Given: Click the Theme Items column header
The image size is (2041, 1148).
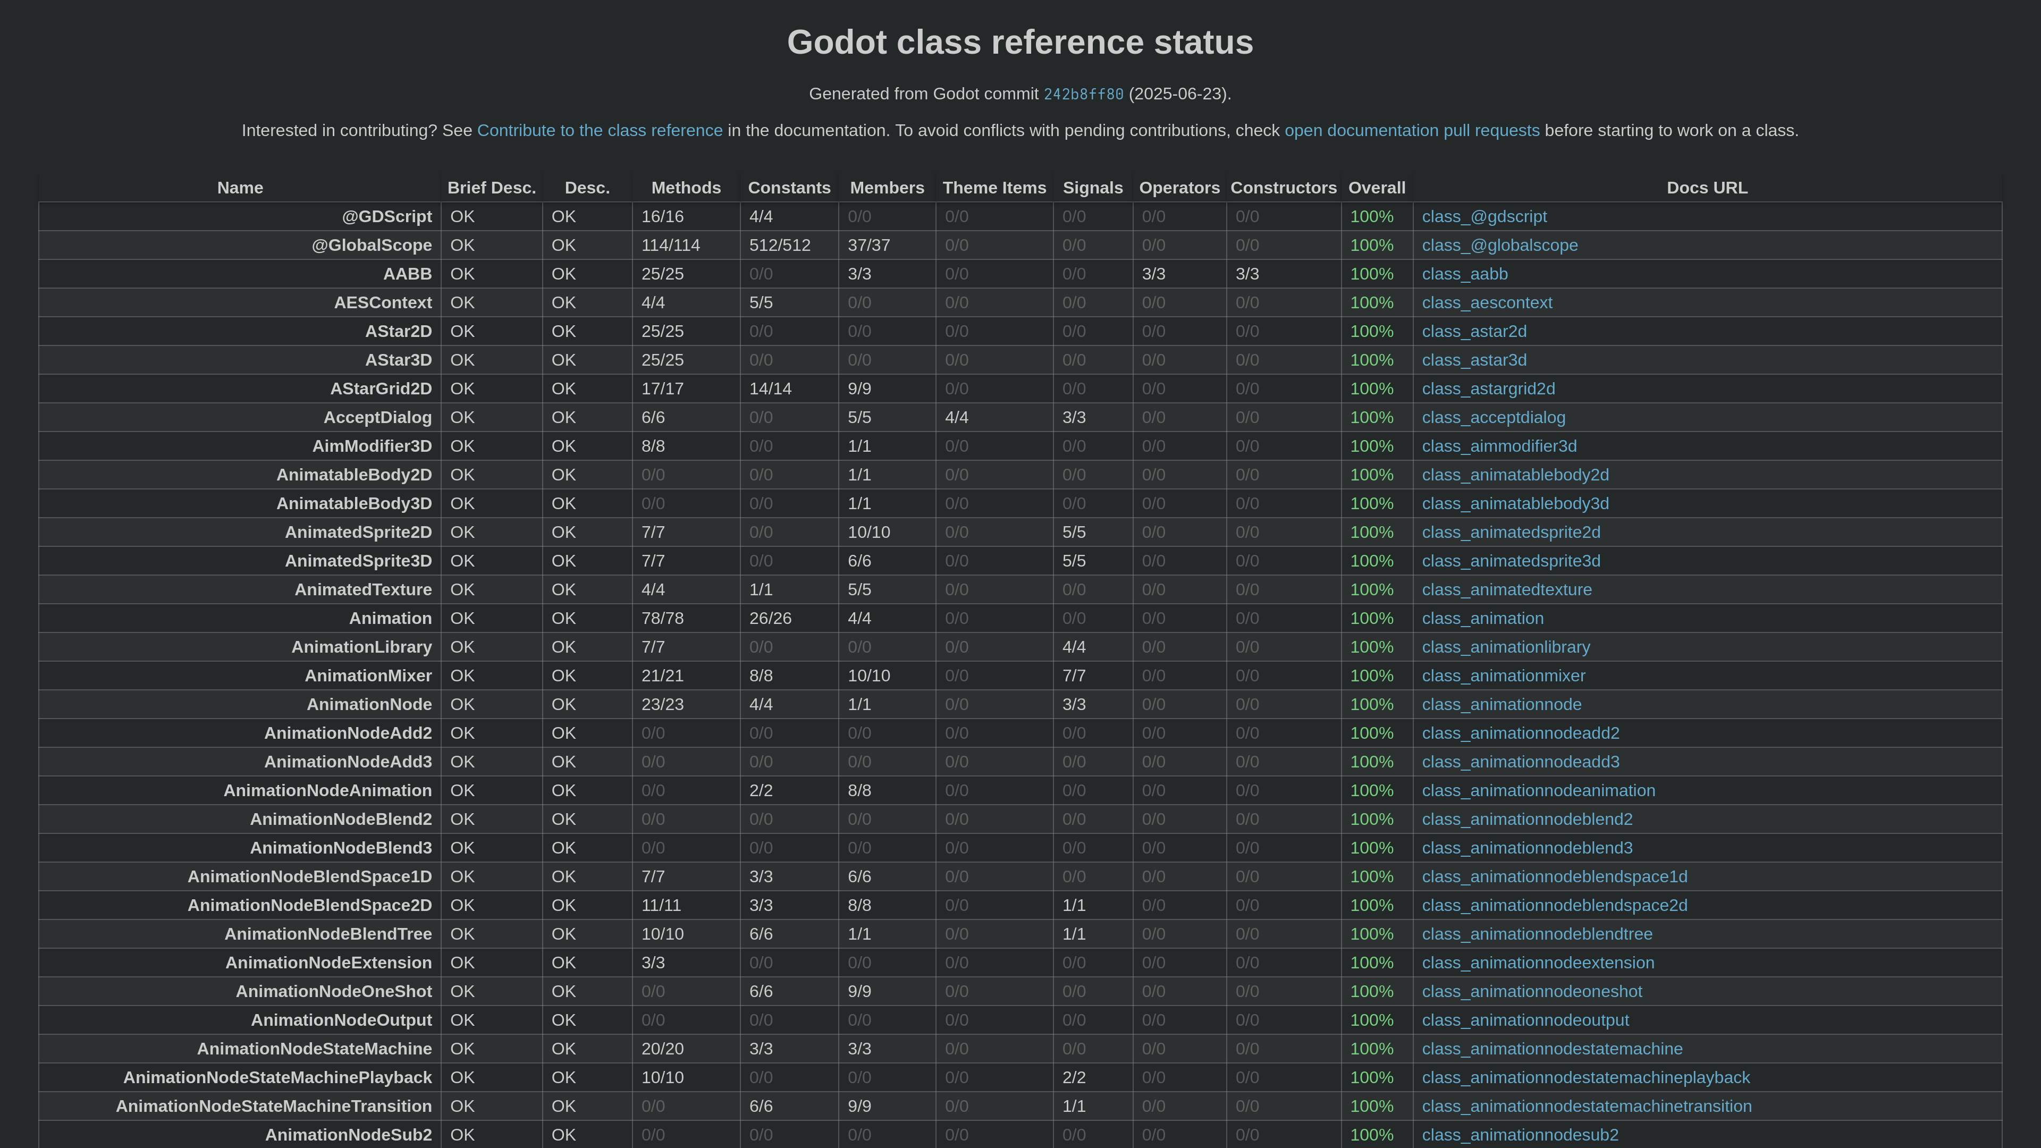Looking at the screenshot, I should pyautogui.click(x=993, y=188).
